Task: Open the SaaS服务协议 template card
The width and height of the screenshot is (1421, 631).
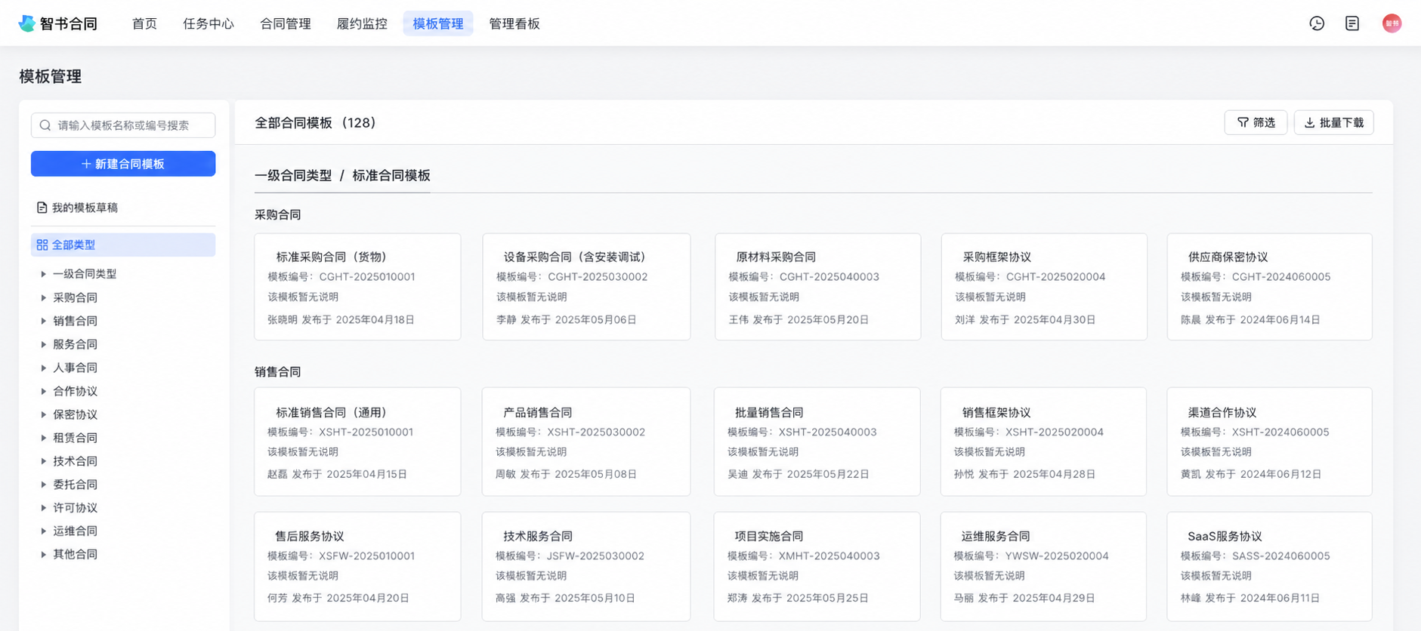Action: (1270, 567)
